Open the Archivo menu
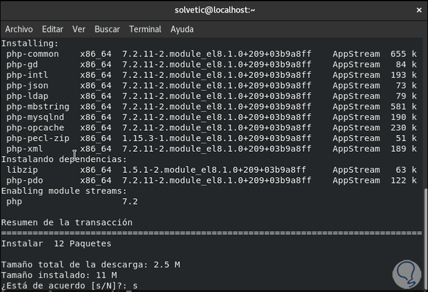Viewport: 428px width, 292px height. point(19,29)
